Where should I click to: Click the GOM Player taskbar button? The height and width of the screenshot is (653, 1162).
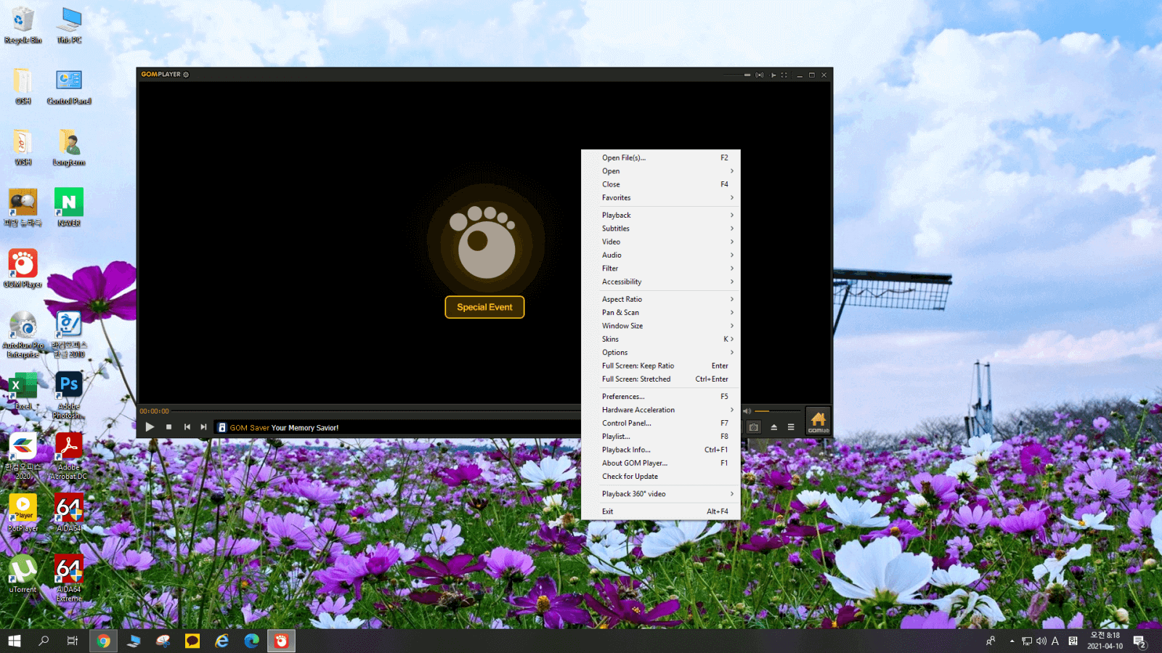[x=281, y=641]
